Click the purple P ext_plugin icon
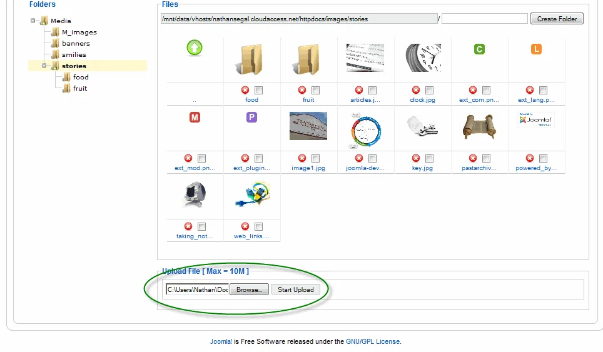 (x=251, y=117)
